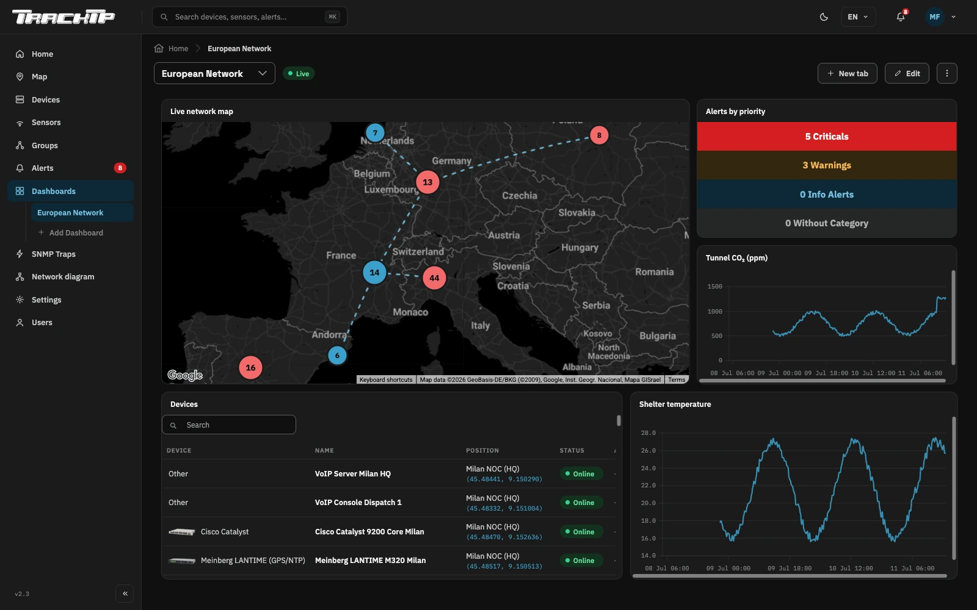Click the Meinberg LANTIME device thumbnail
The image size is (977, 610).
pos(182,561)
